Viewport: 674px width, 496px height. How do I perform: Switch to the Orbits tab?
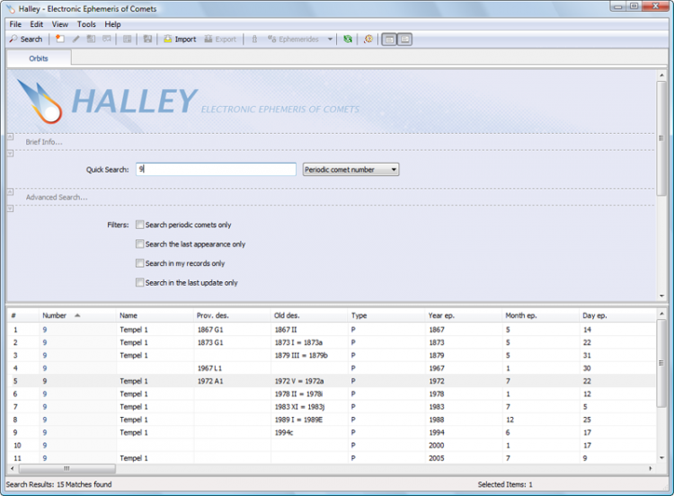[x=39, y=58]
